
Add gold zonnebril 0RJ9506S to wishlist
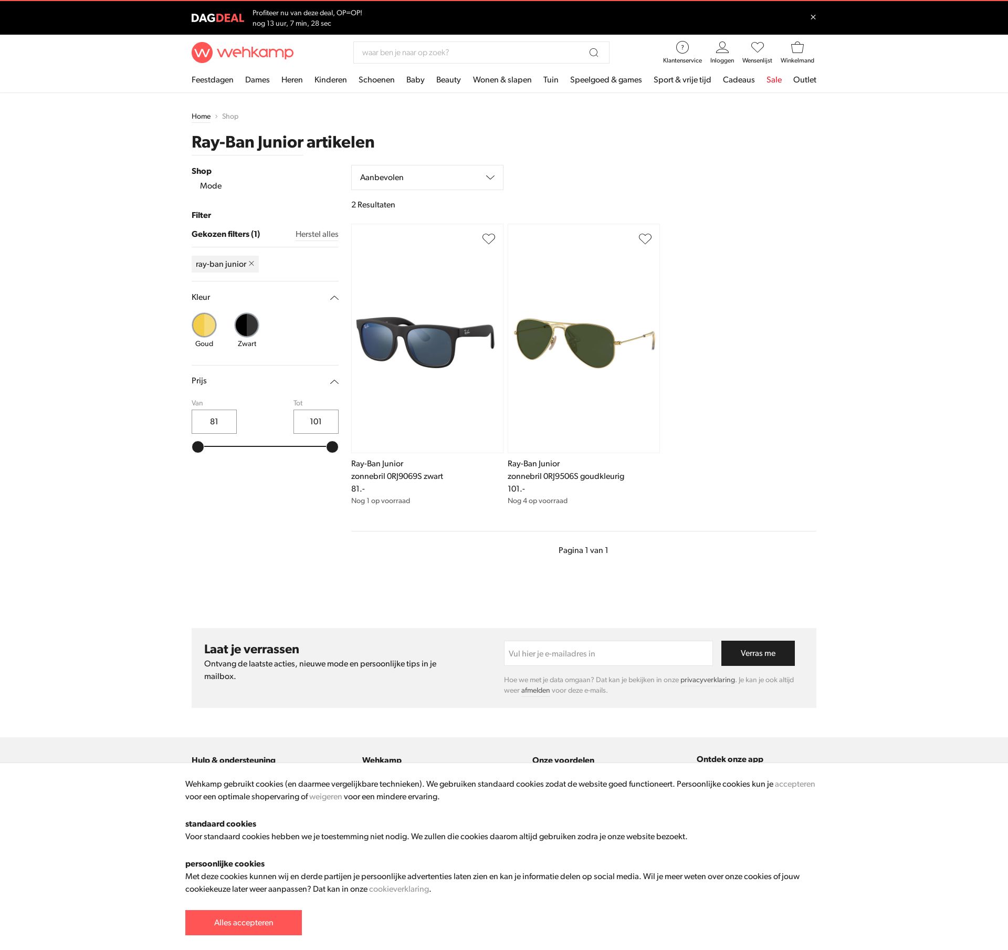pos(645,239)
